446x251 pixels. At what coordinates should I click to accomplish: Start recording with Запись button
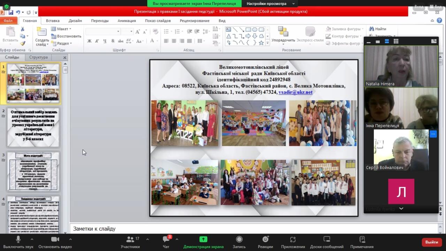pyautogui.click(x=239, y=242)
